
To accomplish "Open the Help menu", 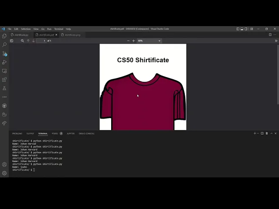I will coord(68,29).
